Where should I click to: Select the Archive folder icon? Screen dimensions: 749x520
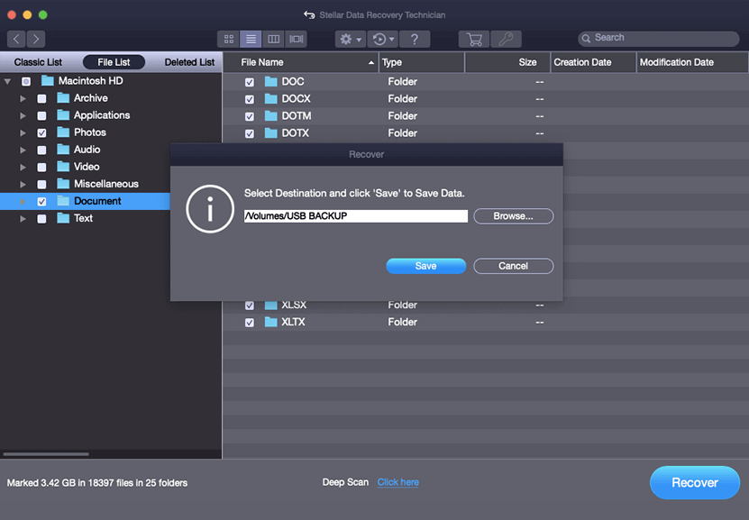pos(63,98)
